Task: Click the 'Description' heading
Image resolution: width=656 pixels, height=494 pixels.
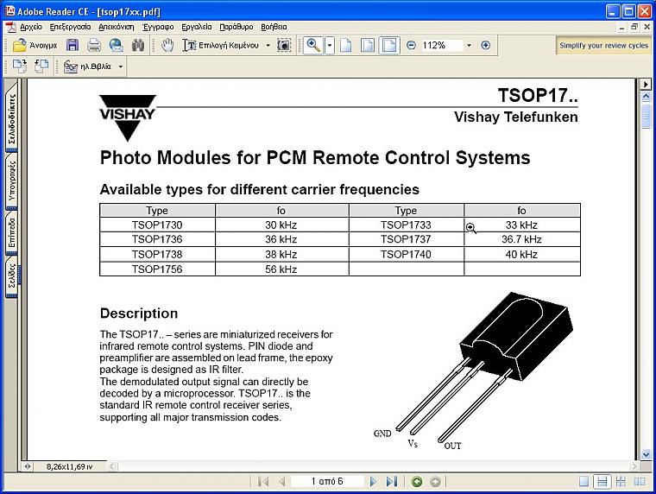Action: click(x=139, y=313)
